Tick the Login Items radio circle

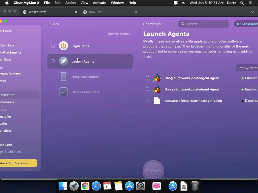[x=53, y=46]
